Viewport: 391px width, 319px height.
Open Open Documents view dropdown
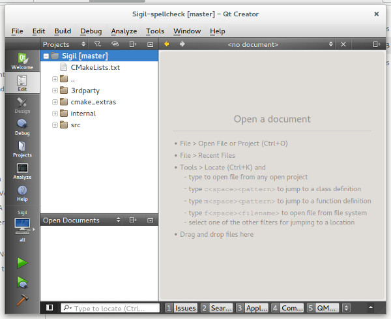click(81, 220)
